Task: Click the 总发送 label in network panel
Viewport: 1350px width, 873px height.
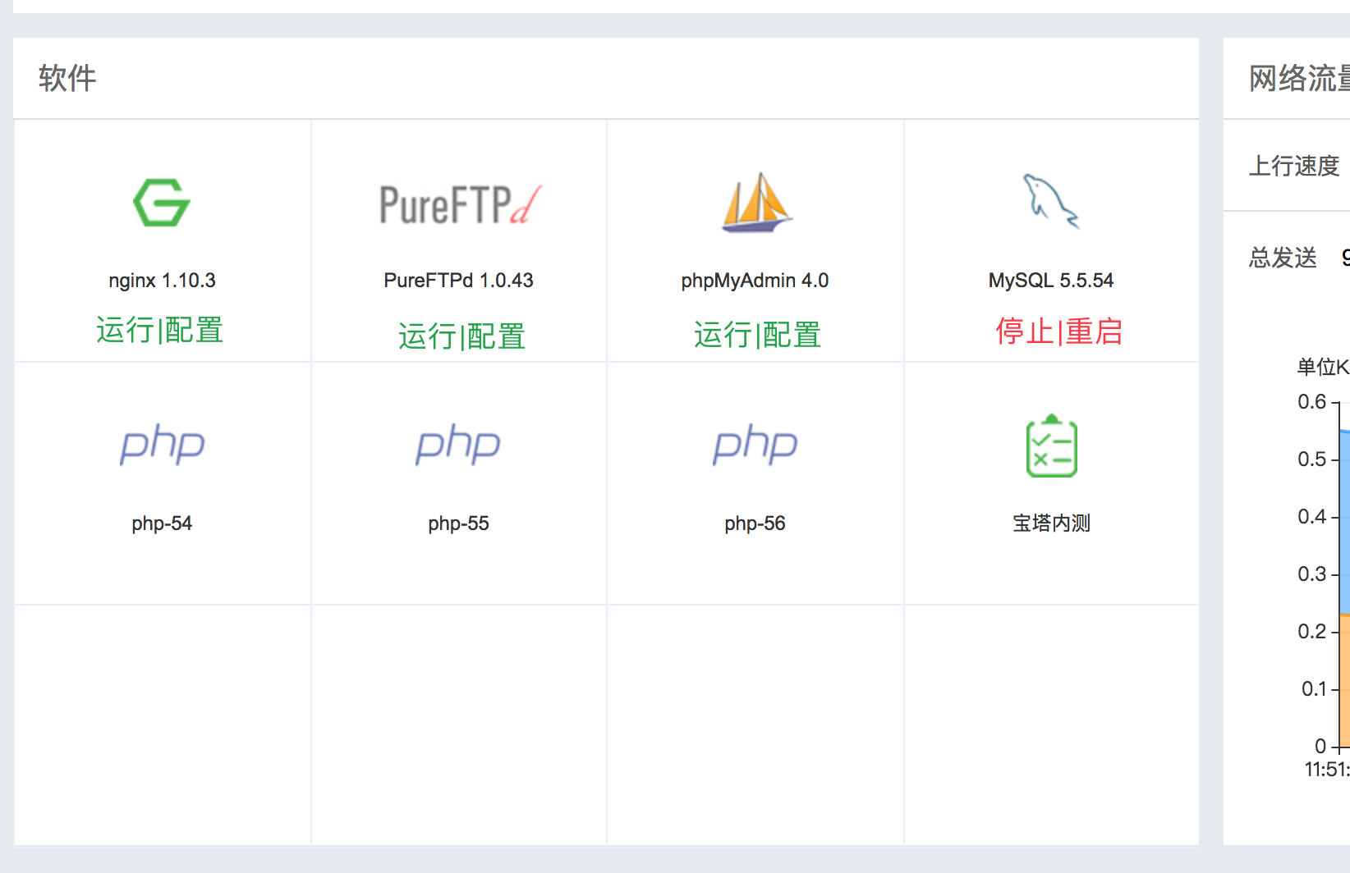Action: [x=1283, y=258]
